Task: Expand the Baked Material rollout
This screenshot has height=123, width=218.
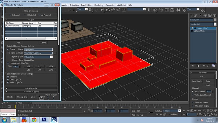Action: [31, 88]
